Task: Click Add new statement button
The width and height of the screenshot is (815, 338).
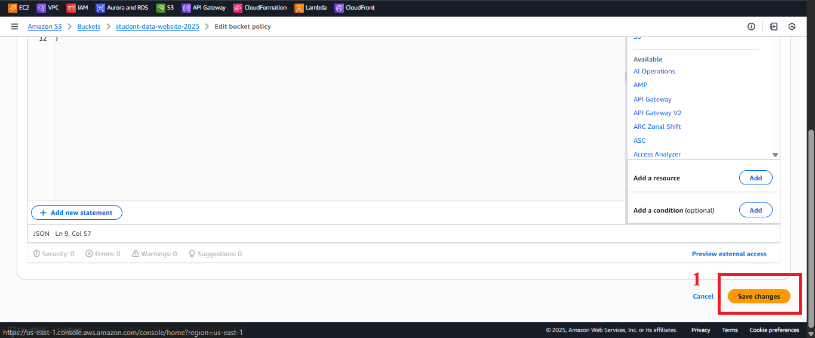Action: point(76,213)
